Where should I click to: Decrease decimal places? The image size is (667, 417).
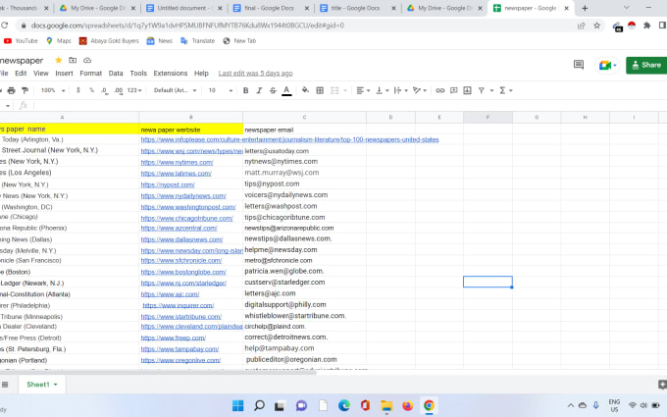click(104, 90)
